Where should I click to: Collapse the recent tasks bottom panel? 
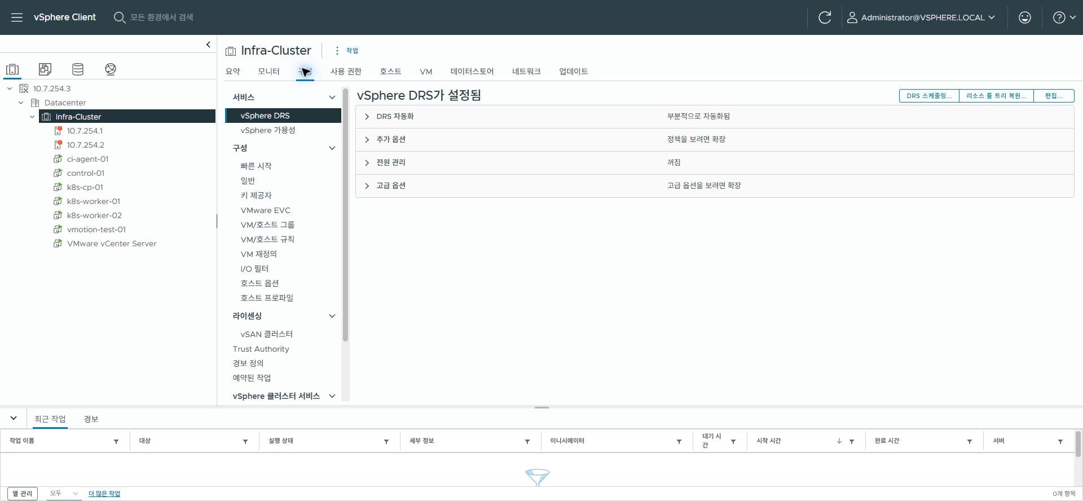click(14, 418)
